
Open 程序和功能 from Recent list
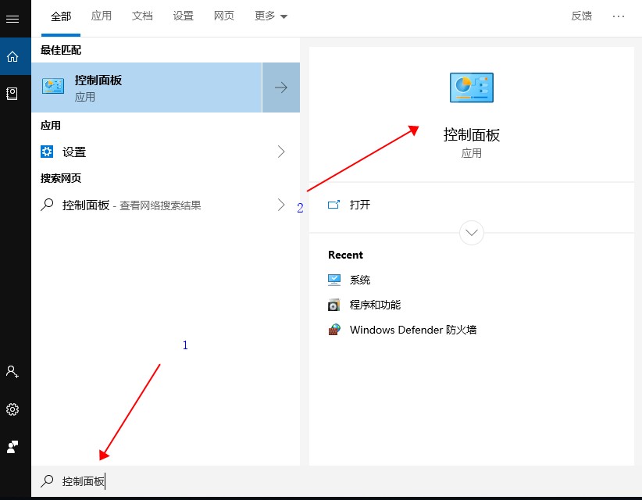pyautogui.click(x=375, y=305)
